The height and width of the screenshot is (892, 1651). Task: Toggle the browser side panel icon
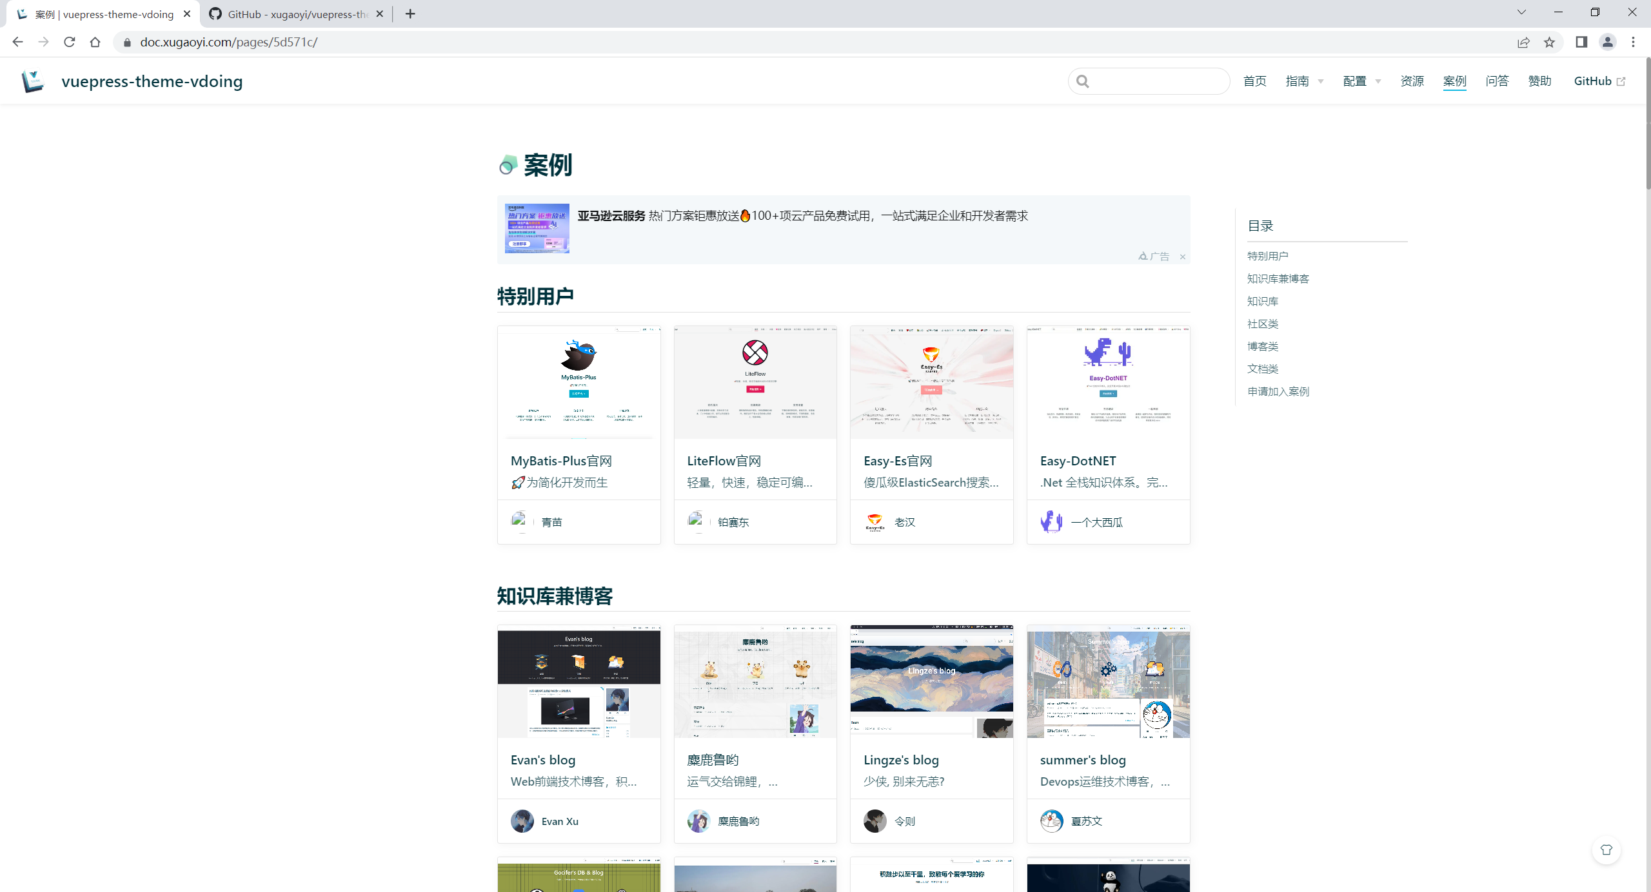click(1581, 42)
